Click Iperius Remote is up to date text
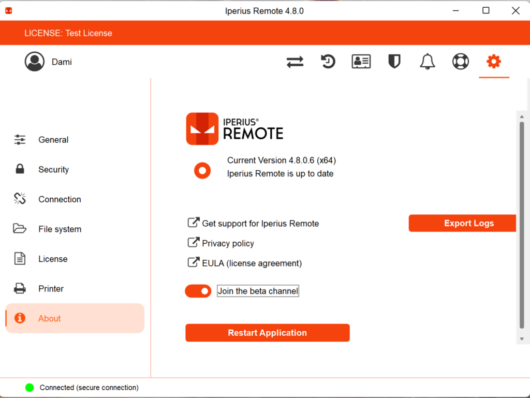The height and width of the screenshot is (398, 530). (x=280, y=174)
